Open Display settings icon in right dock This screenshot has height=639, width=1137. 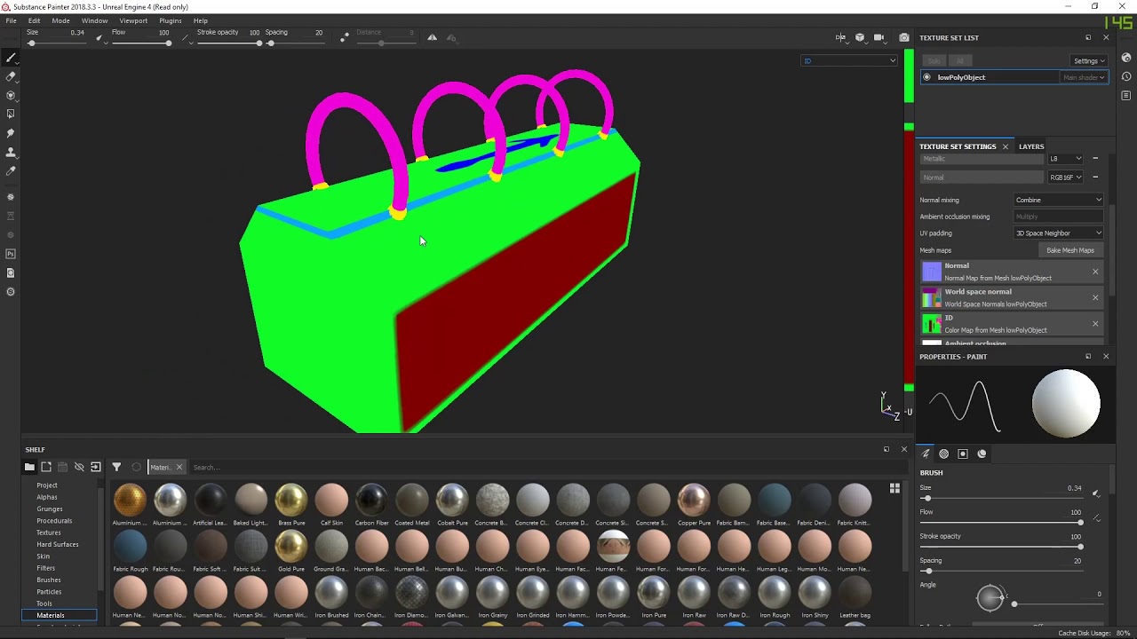point(1126,58)
